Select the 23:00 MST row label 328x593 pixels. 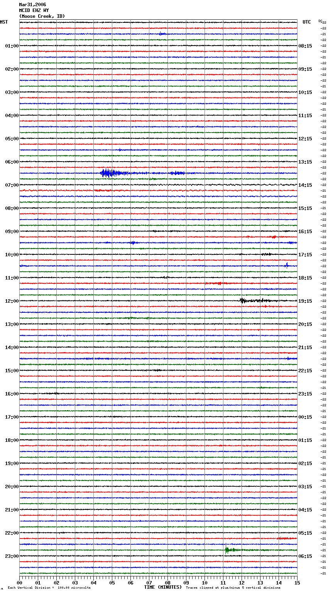coord(12,556)
